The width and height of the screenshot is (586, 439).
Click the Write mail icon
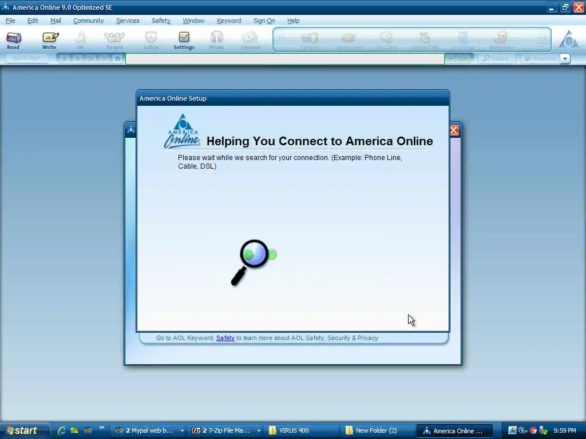tap(49, 41)
